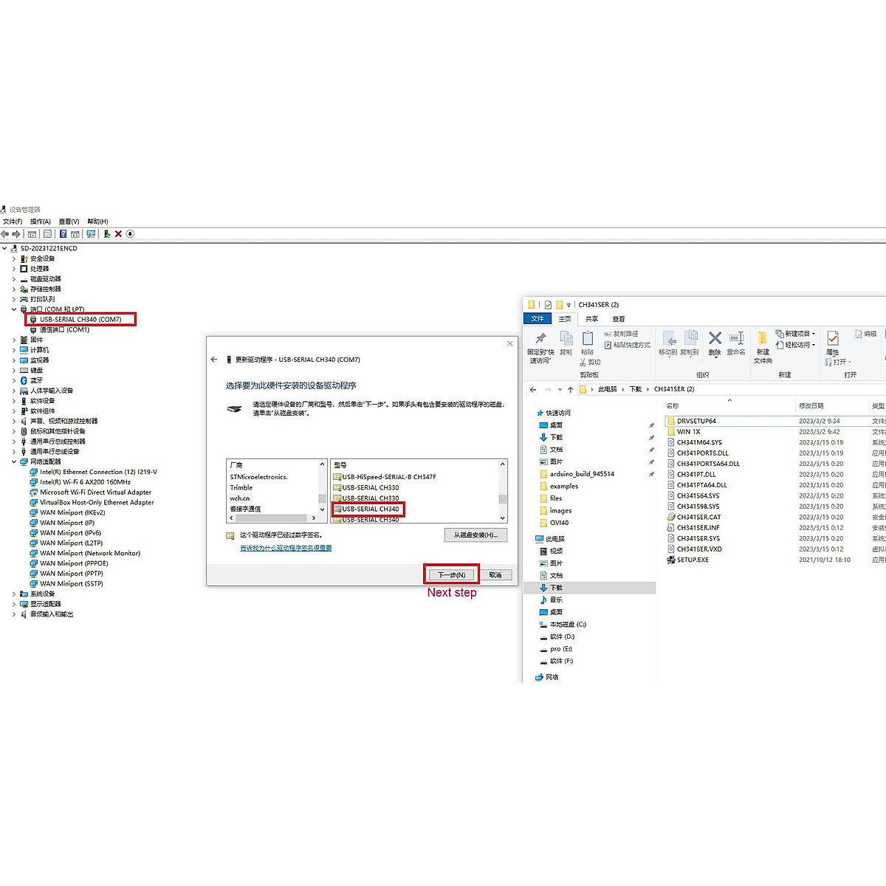This screenshot has width=886, height=886.
Task: Click the 下一步(N) next button
Action: click(x=451, y=574)
